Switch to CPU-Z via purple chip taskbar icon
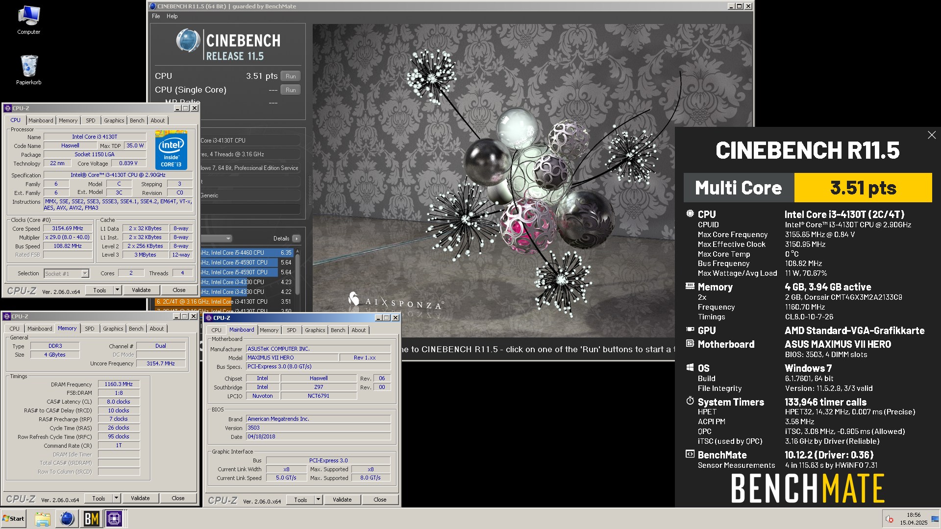Image resolution: width=941 pixels, height=529 pixels. pyautogui.click(x=114, y=519)
